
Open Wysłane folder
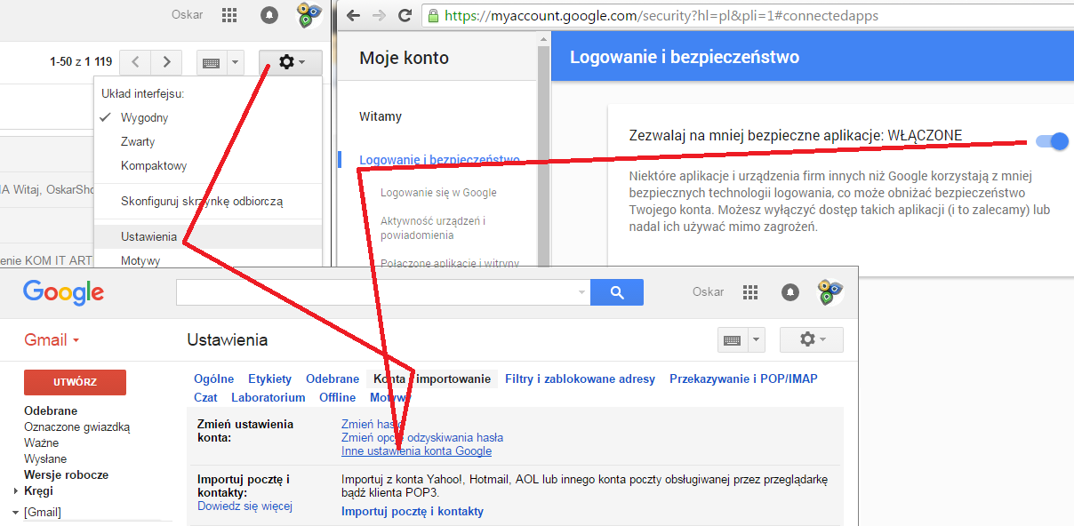45,458
